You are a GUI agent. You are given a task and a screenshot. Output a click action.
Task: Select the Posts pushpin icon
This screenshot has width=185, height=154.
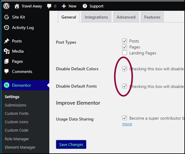pos(7,41)
